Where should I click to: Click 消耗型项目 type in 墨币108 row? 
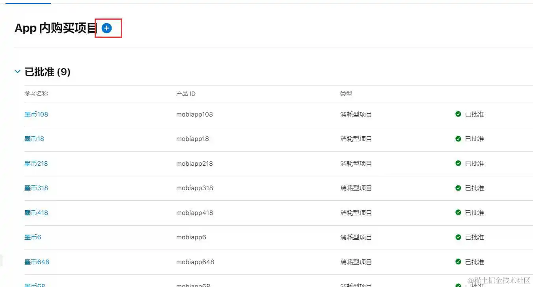click(x=356, y=114)
